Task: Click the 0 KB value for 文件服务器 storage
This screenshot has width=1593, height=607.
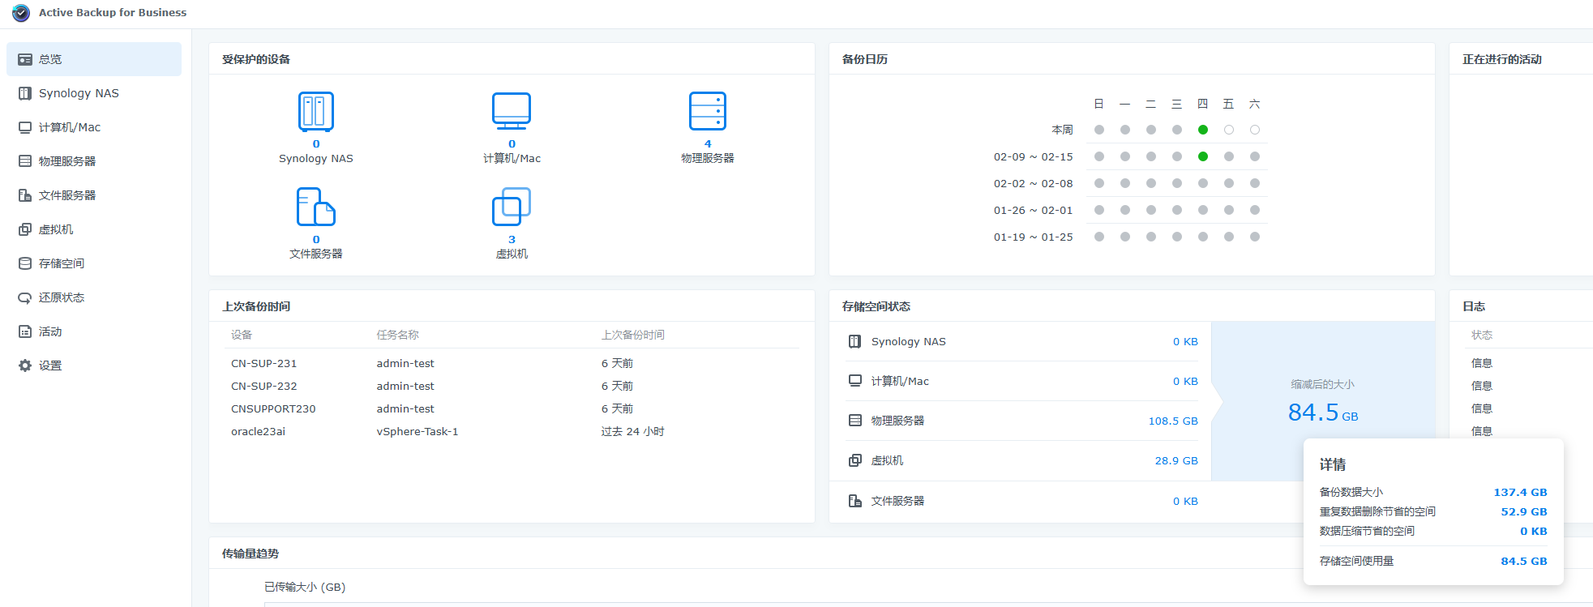Action: pos(1185,501)
